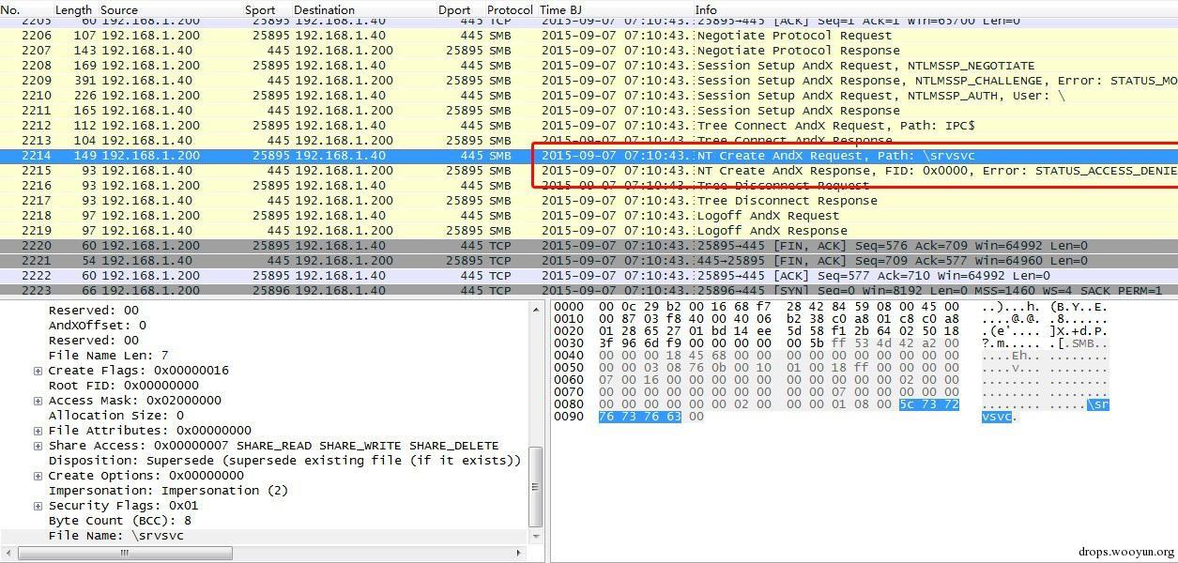Image resolution: width=1178 pixels, height=563 pixels.
Task: Select packet 2206 Negotiate Protocol Request
Action: [x=375, y=36]
